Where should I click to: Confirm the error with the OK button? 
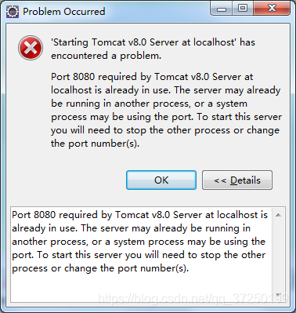click(161, 180)
